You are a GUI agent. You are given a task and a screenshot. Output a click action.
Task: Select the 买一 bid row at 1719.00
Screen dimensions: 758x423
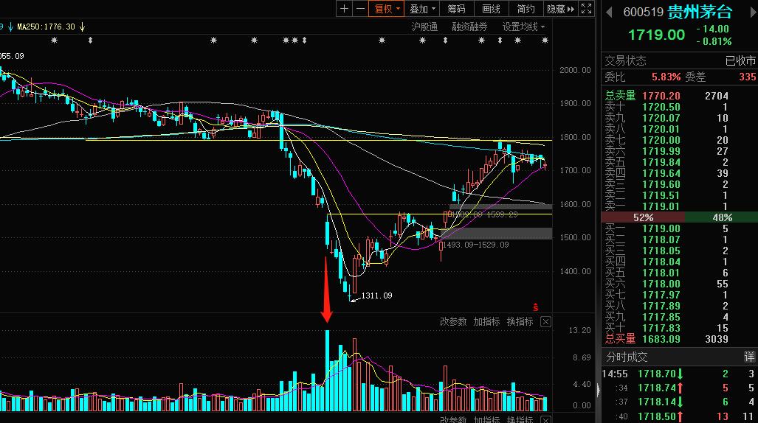tap(680, 228)
